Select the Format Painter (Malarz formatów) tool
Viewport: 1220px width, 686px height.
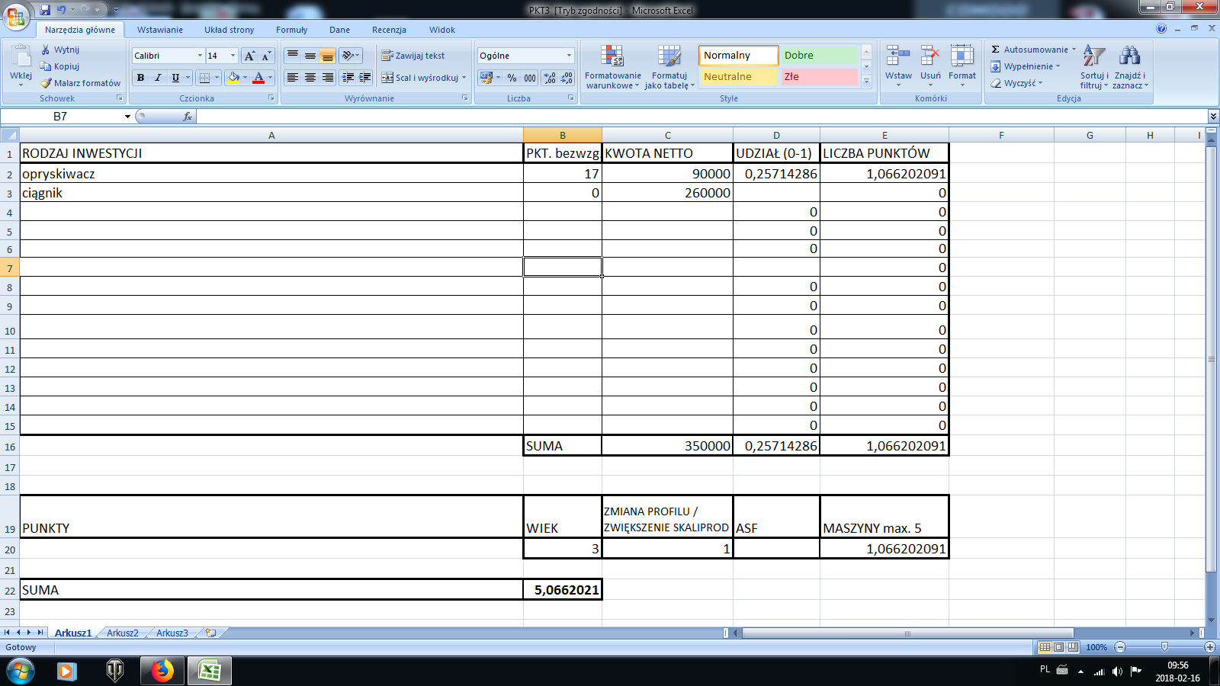(80, 83)
